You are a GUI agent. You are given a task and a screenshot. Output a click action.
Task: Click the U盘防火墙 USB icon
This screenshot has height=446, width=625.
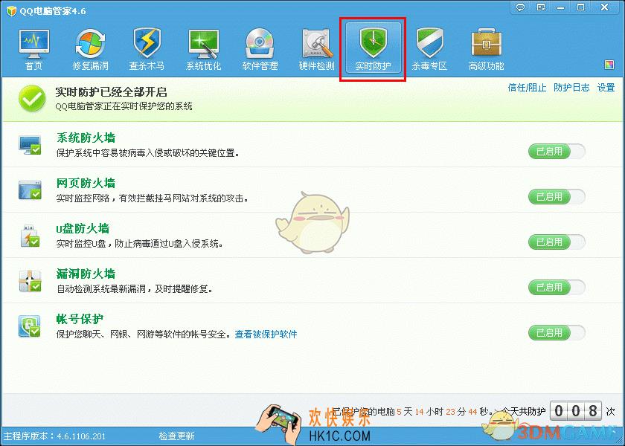click(x=30, y=236)
